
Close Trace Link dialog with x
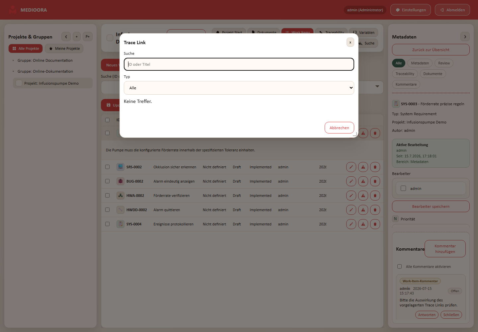coord(350,42)
